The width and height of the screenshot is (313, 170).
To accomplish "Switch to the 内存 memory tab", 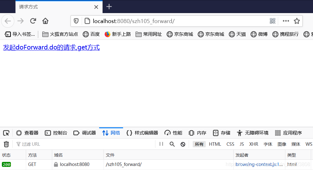I will [x=197, y=133].
